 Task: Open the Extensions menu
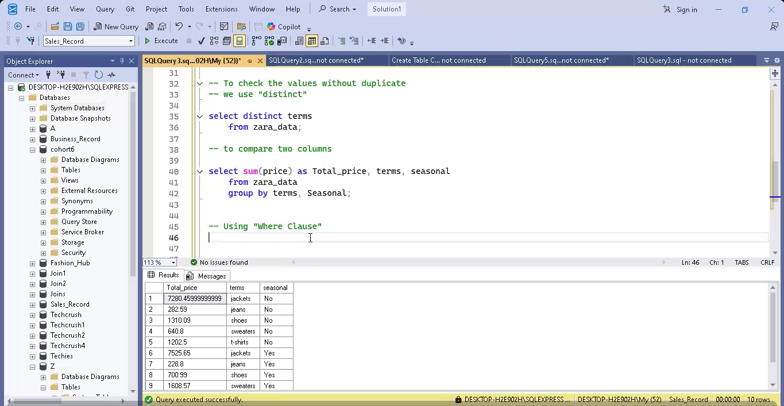pyautogui.click(x=221, y=9)
